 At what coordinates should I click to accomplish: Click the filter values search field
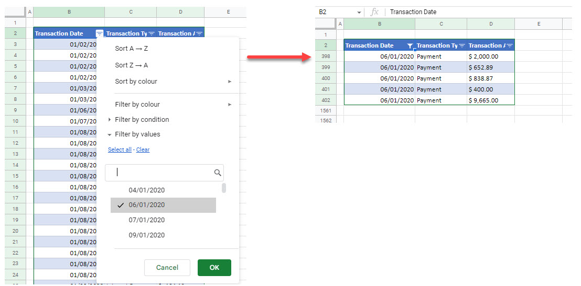click(x=160, y=173)
